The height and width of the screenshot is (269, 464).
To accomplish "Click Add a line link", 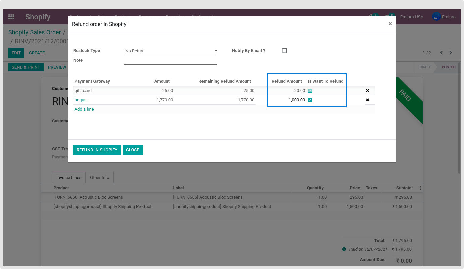I will [x=84, y=109].
